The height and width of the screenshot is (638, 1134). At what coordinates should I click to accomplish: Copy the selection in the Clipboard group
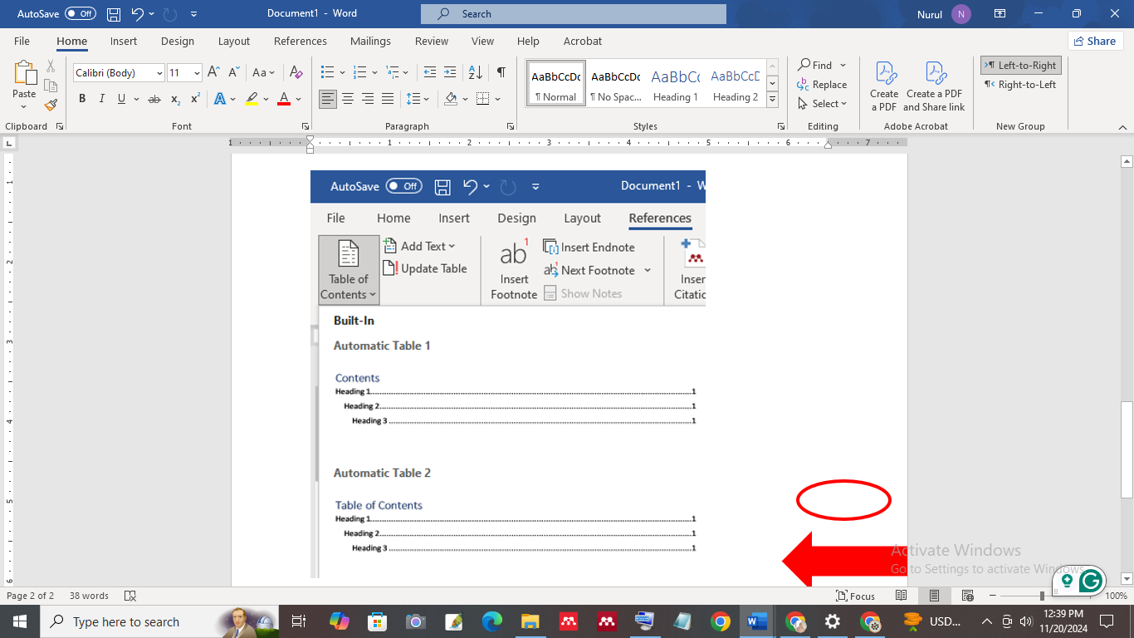point(51,86)
